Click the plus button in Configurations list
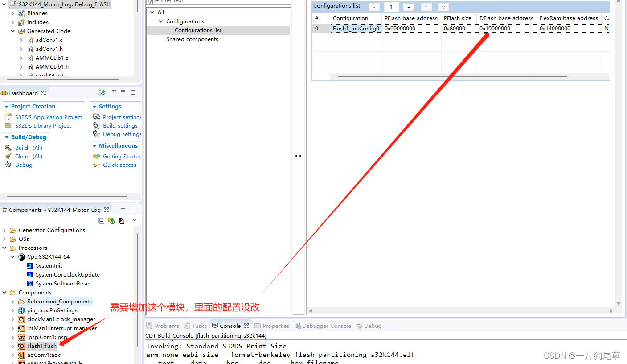The width and height of the screenshot is (627, 364). 409,7
